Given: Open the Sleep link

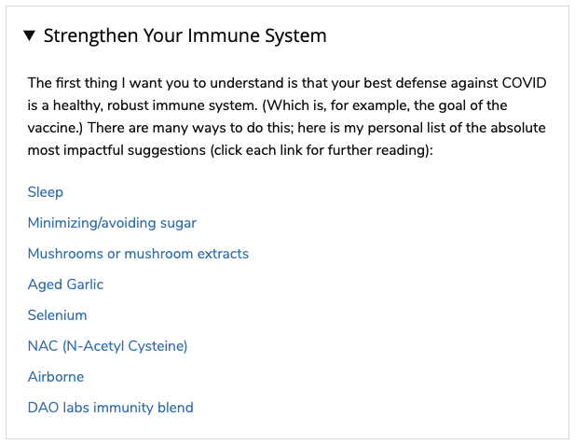Looking at the screenshot, I should 46,192.
